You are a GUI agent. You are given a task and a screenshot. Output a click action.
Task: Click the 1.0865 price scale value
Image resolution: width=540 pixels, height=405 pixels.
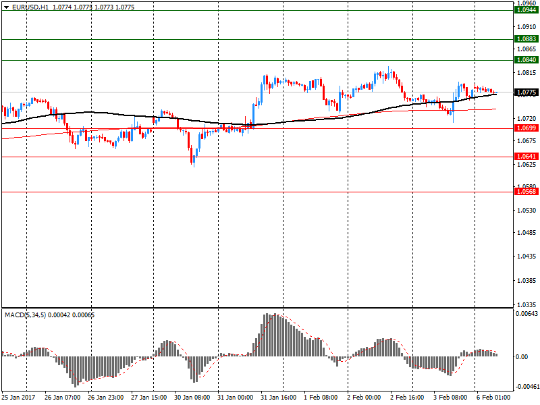(x=526, y=49)
